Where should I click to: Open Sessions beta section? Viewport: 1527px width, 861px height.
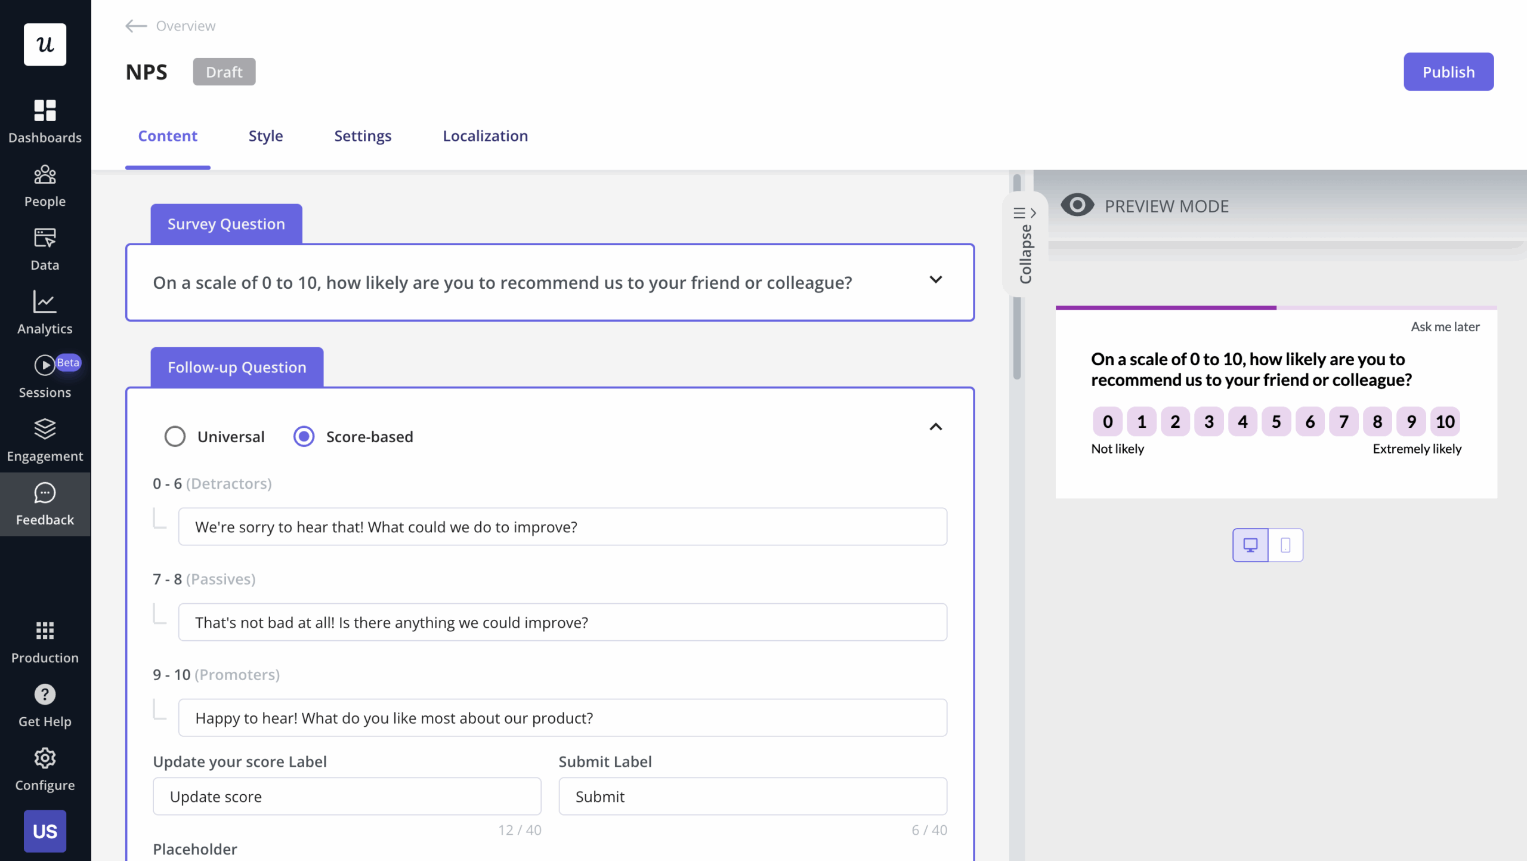45,377
